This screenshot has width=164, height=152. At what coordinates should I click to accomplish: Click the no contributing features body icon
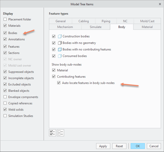pos(59,49)
